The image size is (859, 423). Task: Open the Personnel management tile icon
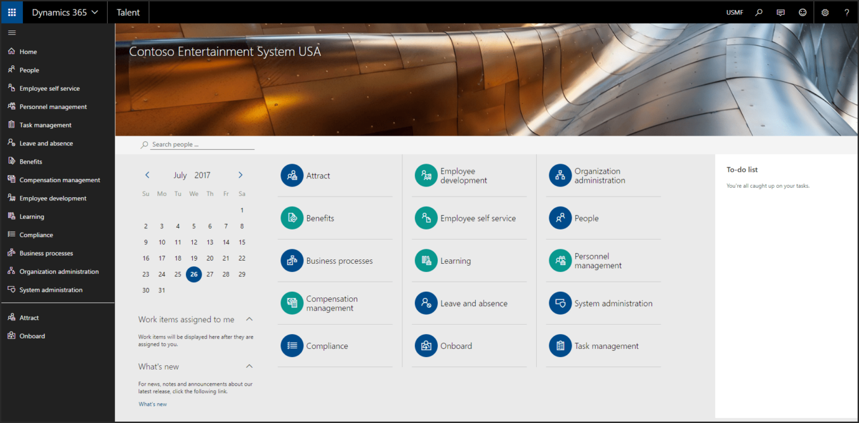tap(560, 261)
